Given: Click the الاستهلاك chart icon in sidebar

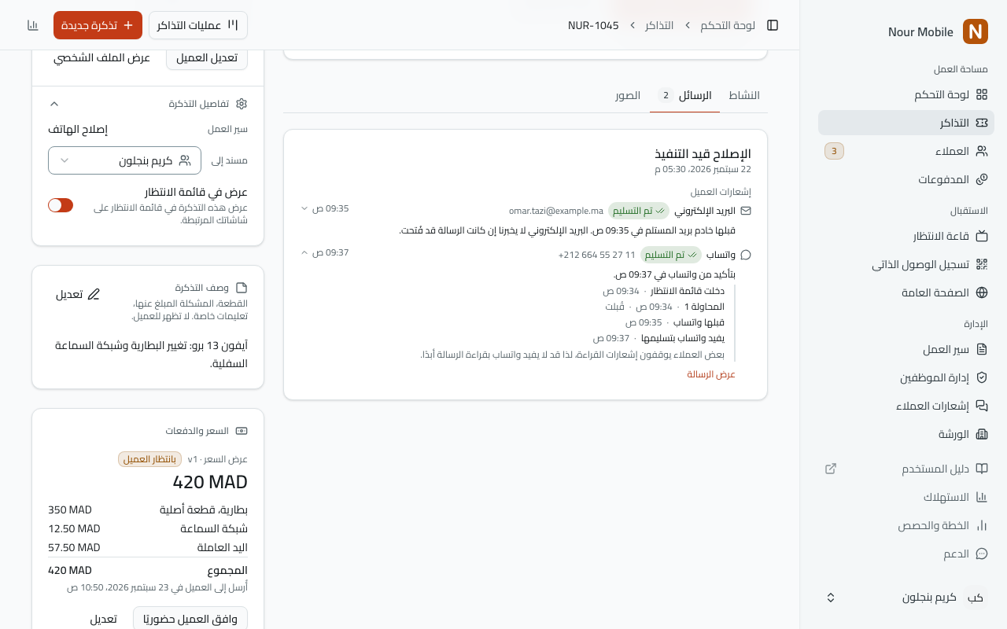Looking at the screenshot, I should point(982,497).
